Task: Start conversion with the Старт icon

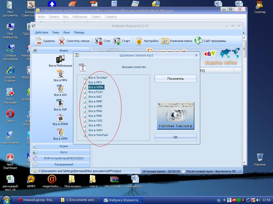Action: 117,41
